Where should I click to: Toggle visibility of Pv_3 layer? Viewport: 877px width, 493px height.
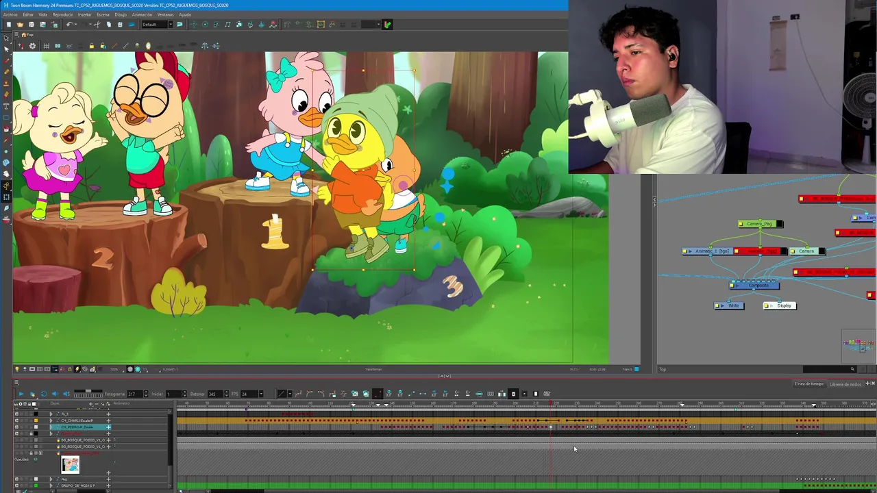[x=16, y=414]
